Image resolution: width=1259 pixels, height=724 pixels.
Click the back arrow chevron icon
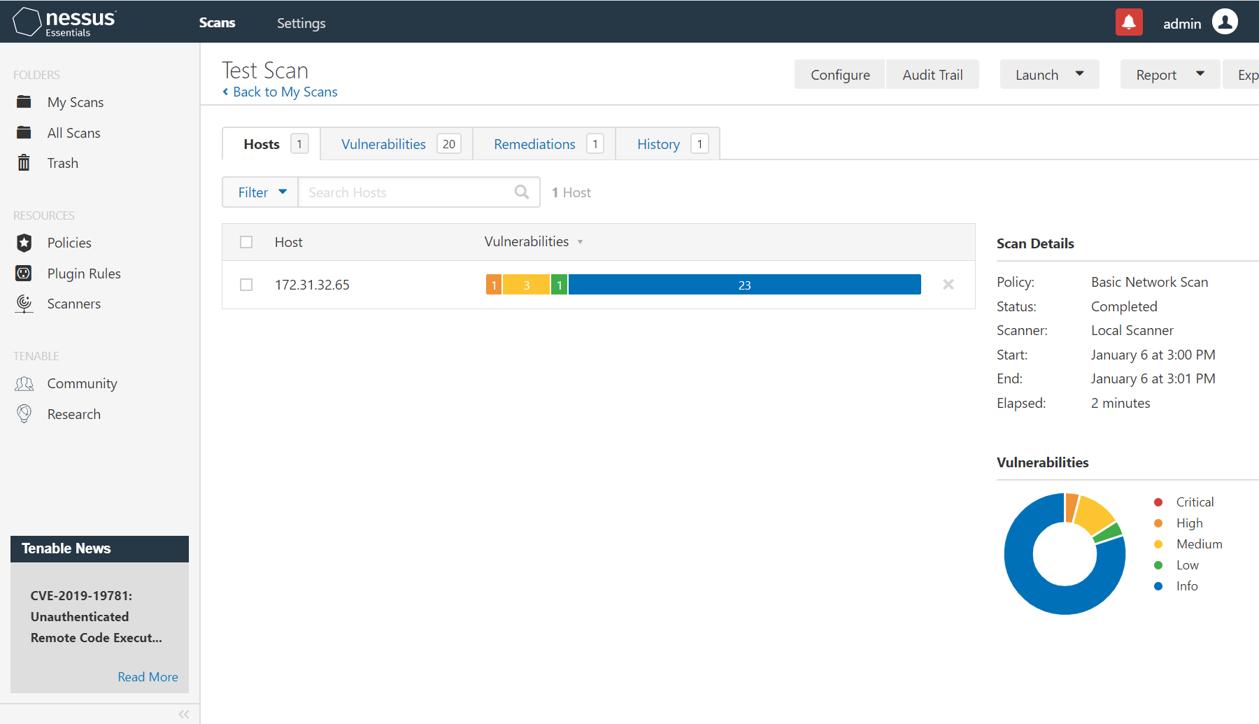[x=225, y=92]
